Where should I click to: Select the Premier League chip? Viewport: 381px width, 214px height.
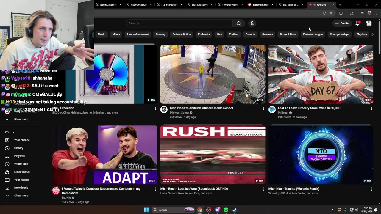pyautogui.click(x=313, y=34)
